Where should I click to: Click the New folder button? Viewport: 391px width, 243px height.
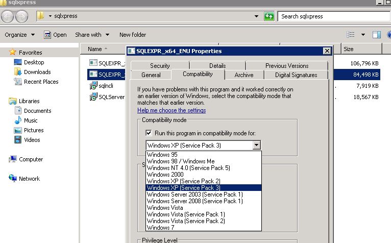[x=133, y=35]
